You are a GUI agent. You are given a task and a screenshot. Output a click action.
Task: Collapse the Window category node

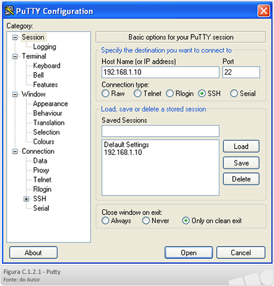(x=15, y=95)
